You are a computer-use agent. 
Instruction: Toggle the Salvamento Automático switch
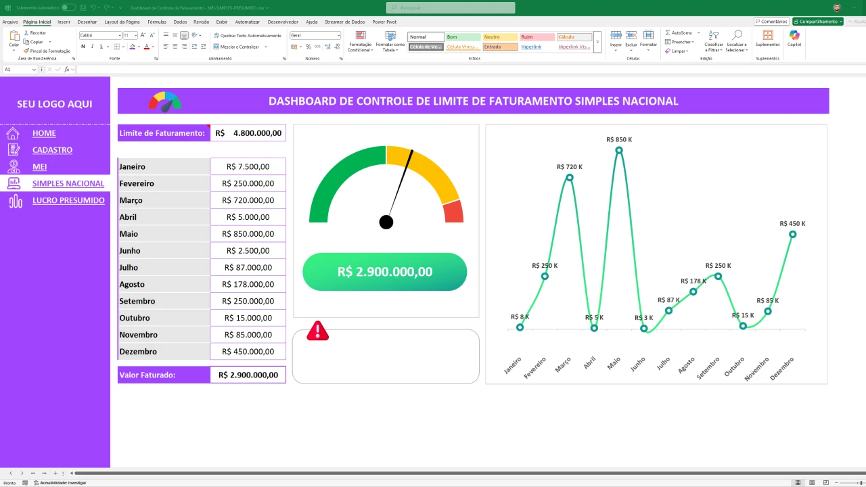[68, 7]
